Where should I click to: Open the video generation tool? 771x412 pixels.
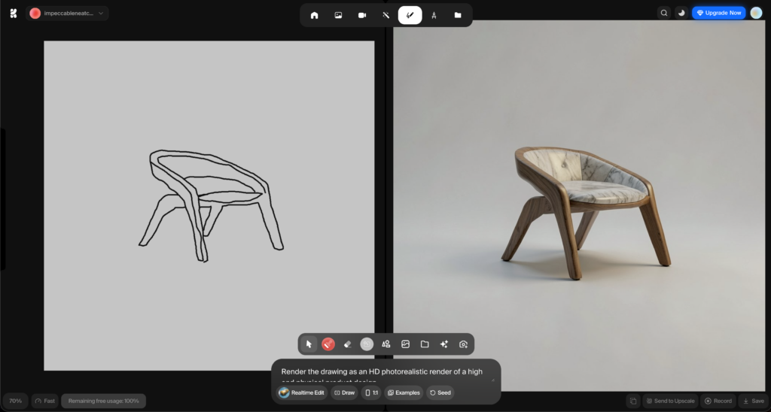(361, 15)
